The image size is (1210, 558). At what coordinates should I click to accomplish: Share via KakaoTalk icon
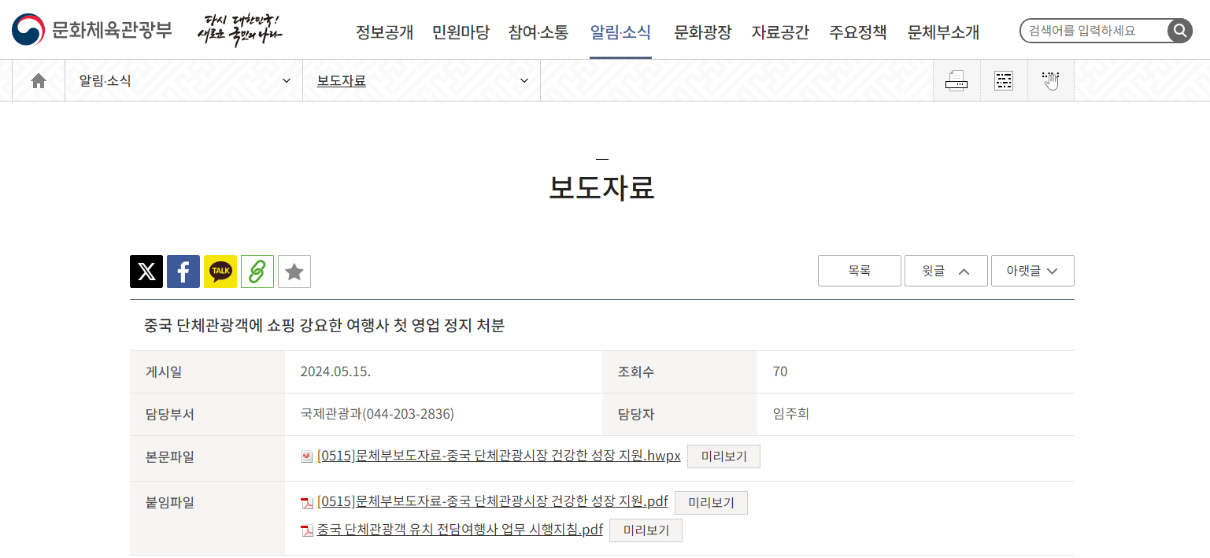point(220,272)
